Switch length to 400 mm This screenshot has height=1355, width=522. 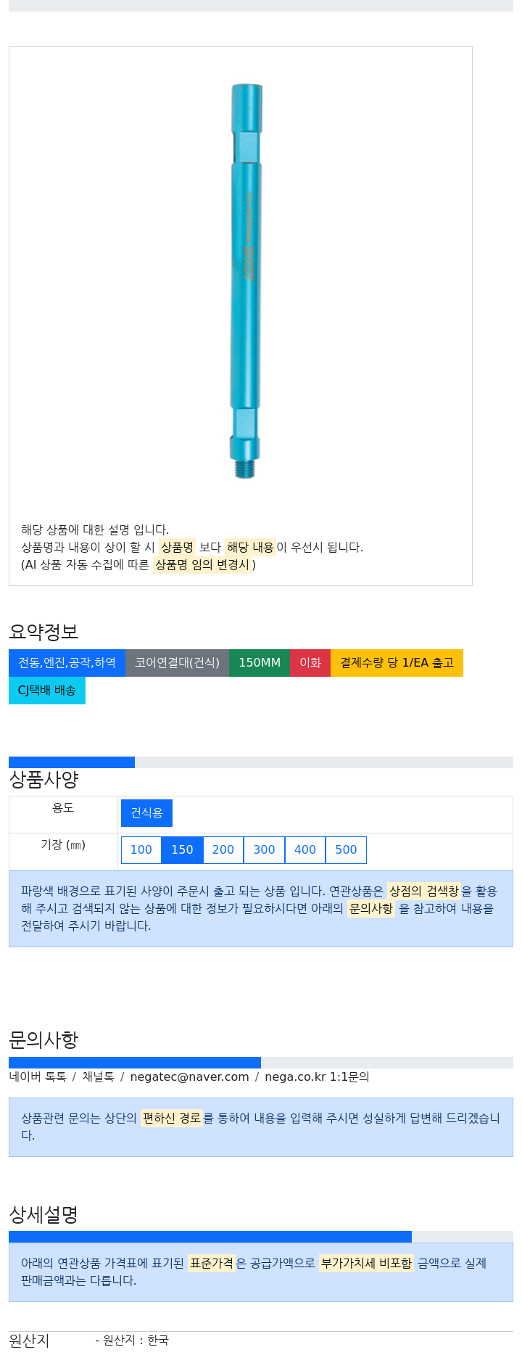point(305,849)
